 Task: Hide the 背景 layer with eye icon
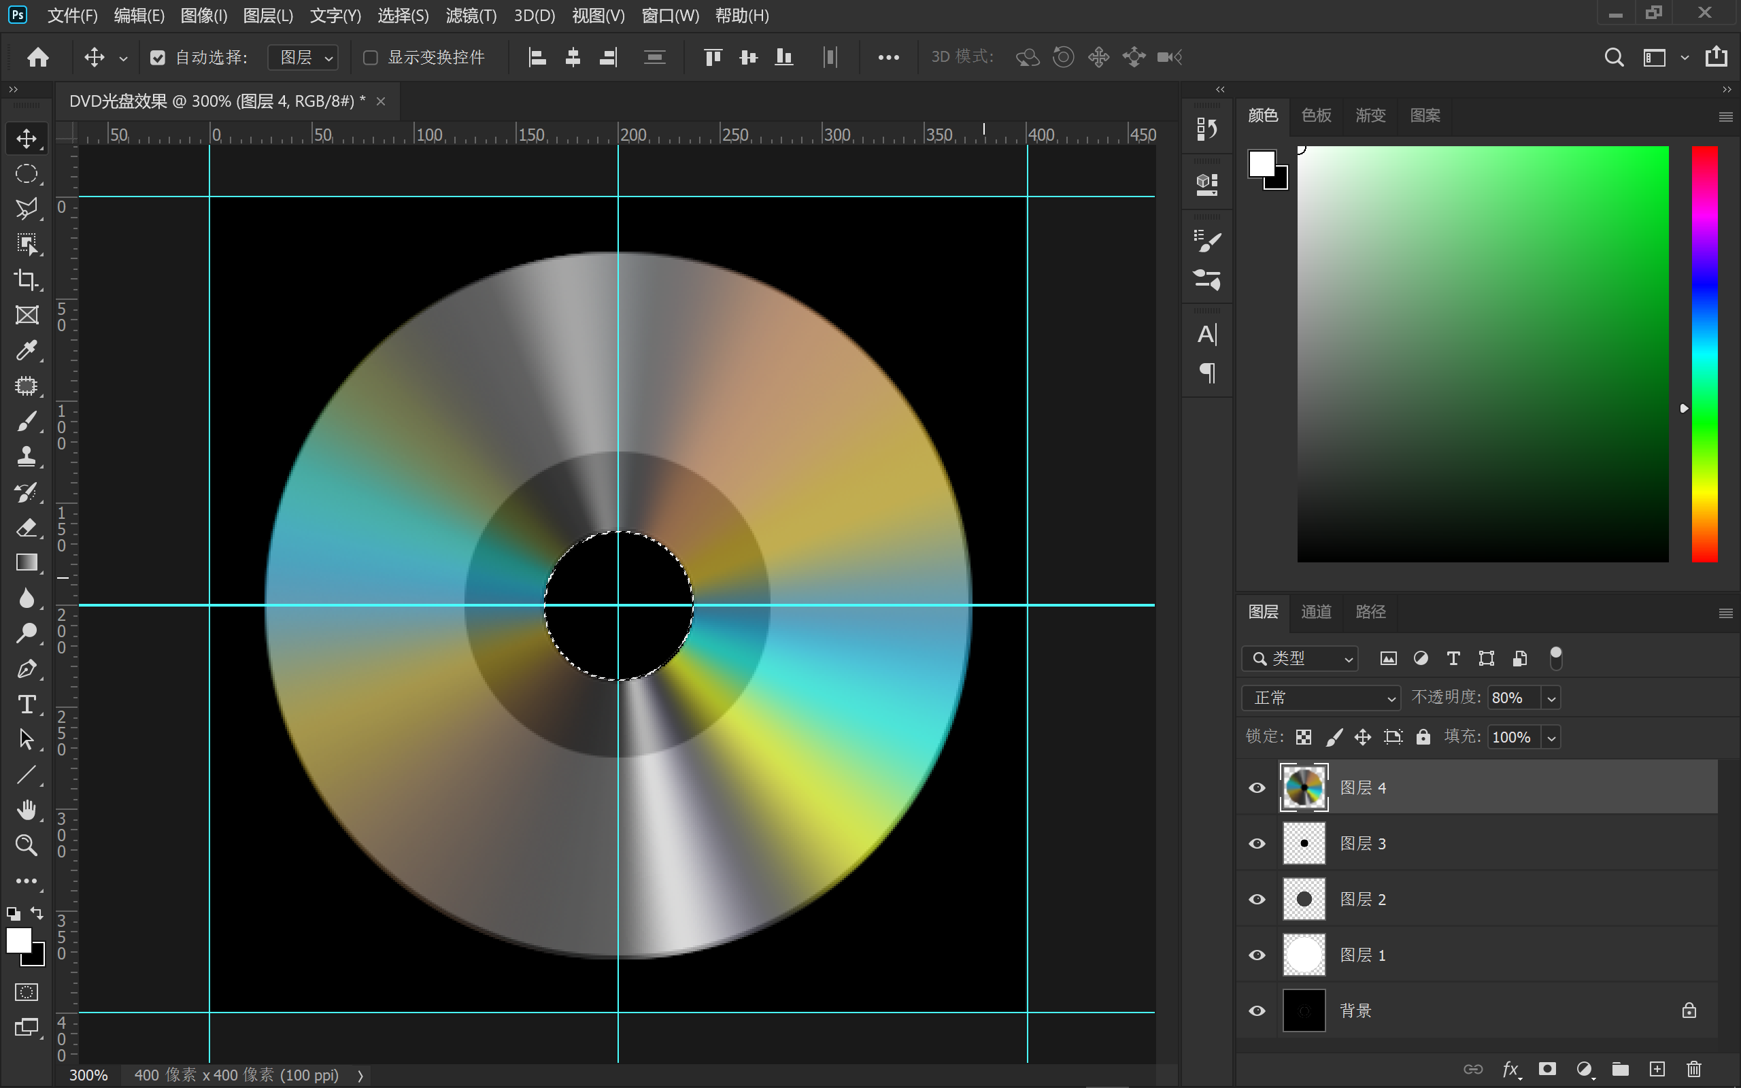[x=1257, y=1011]
